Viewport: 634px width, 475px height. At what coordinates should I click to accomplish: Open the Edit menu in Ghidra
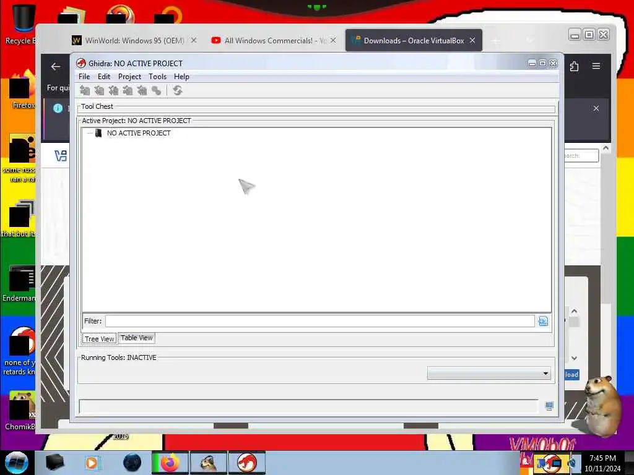pos(104,77)
